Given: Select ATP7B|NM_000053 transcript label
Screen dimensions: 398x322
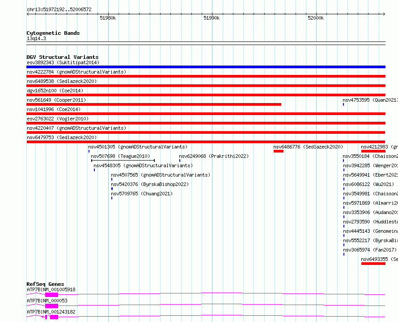Looking at the screenshot, I should pyautogui.click(x=47, y=301).
